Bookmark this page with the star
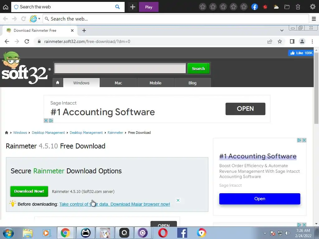 [280, 41]
